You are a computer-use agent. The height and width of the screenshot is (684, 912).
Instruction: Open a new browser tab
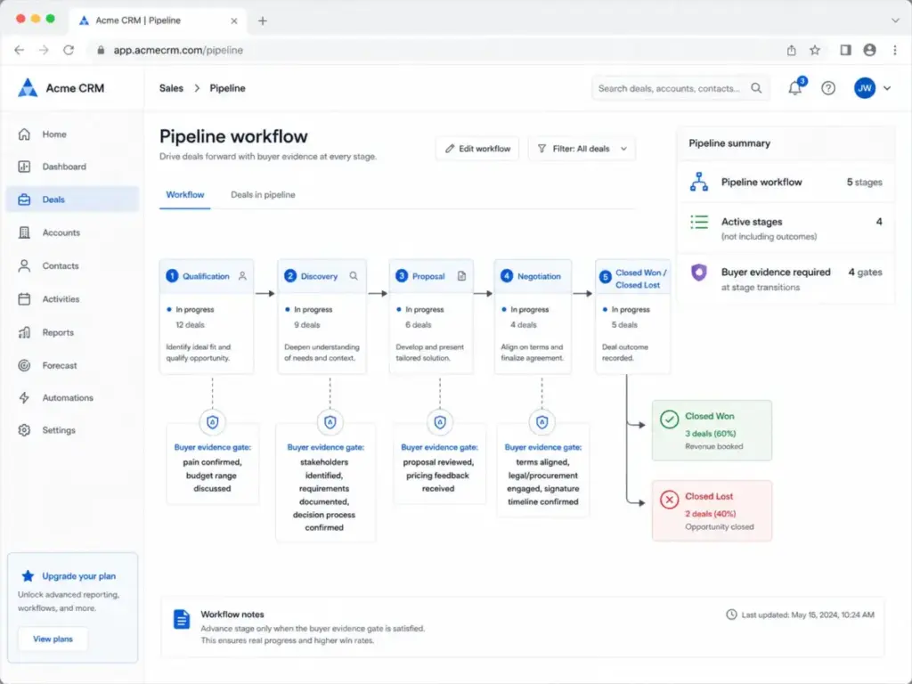click(x=263, y=21)
